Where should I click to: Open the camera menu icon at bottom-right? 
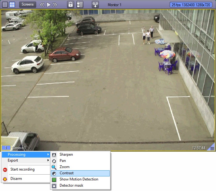pyautogui.click(x=212, y=148)
